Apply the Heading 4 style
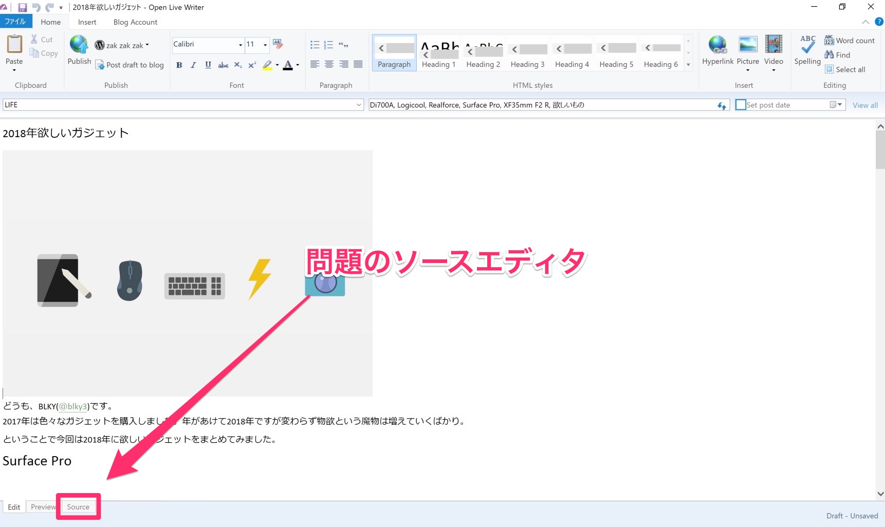 (572, 53)
